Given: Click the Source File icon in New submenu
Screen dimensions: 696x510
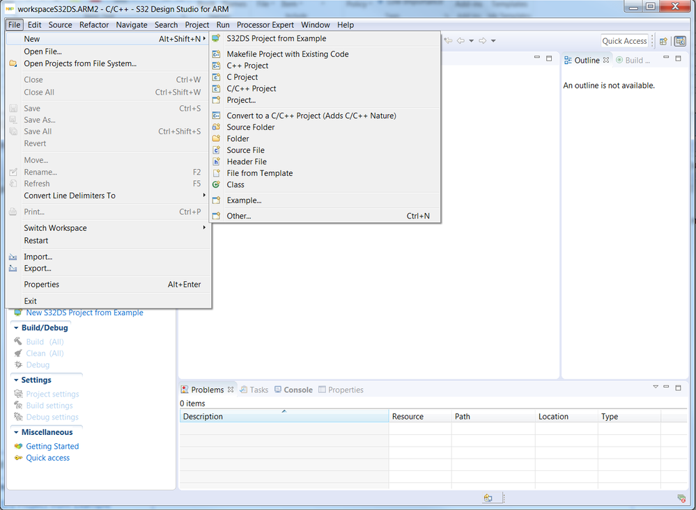Looking at the screenshot, I should (x=216, y=150).
